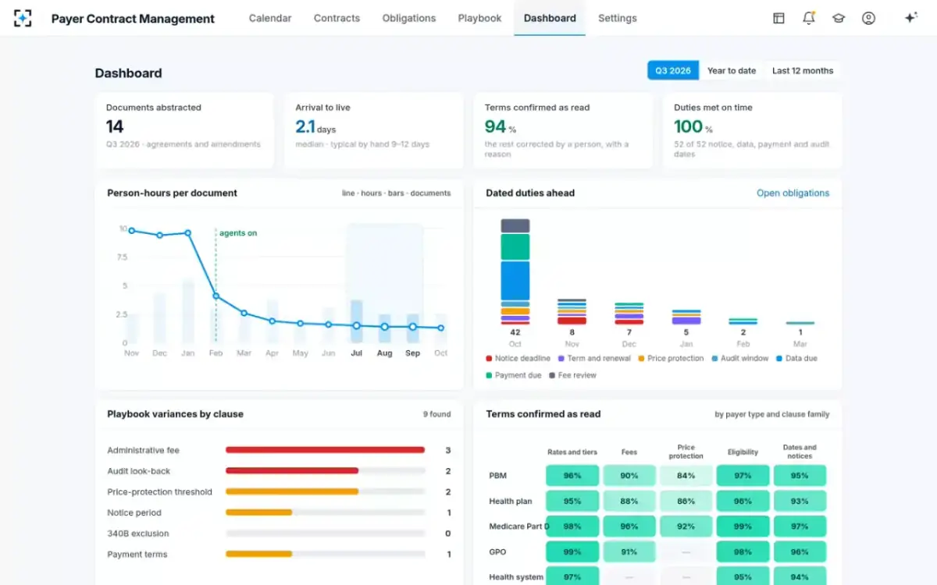Click the Nov data point on the line chart
The height and width of the screenshot is (585, 937).
(x=132, y=230)
